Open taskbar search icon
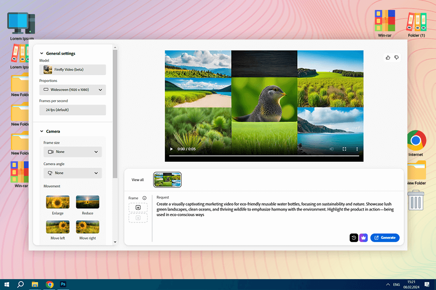This screenshot has height=290, width=436. pos(20,285)
